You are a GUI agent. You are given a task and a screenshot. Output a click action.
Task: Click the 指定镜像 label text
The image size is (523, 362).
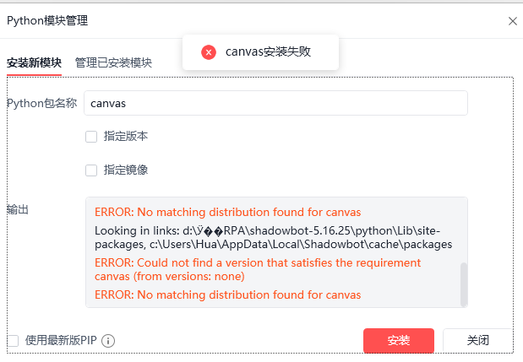(x=125, y=170)
